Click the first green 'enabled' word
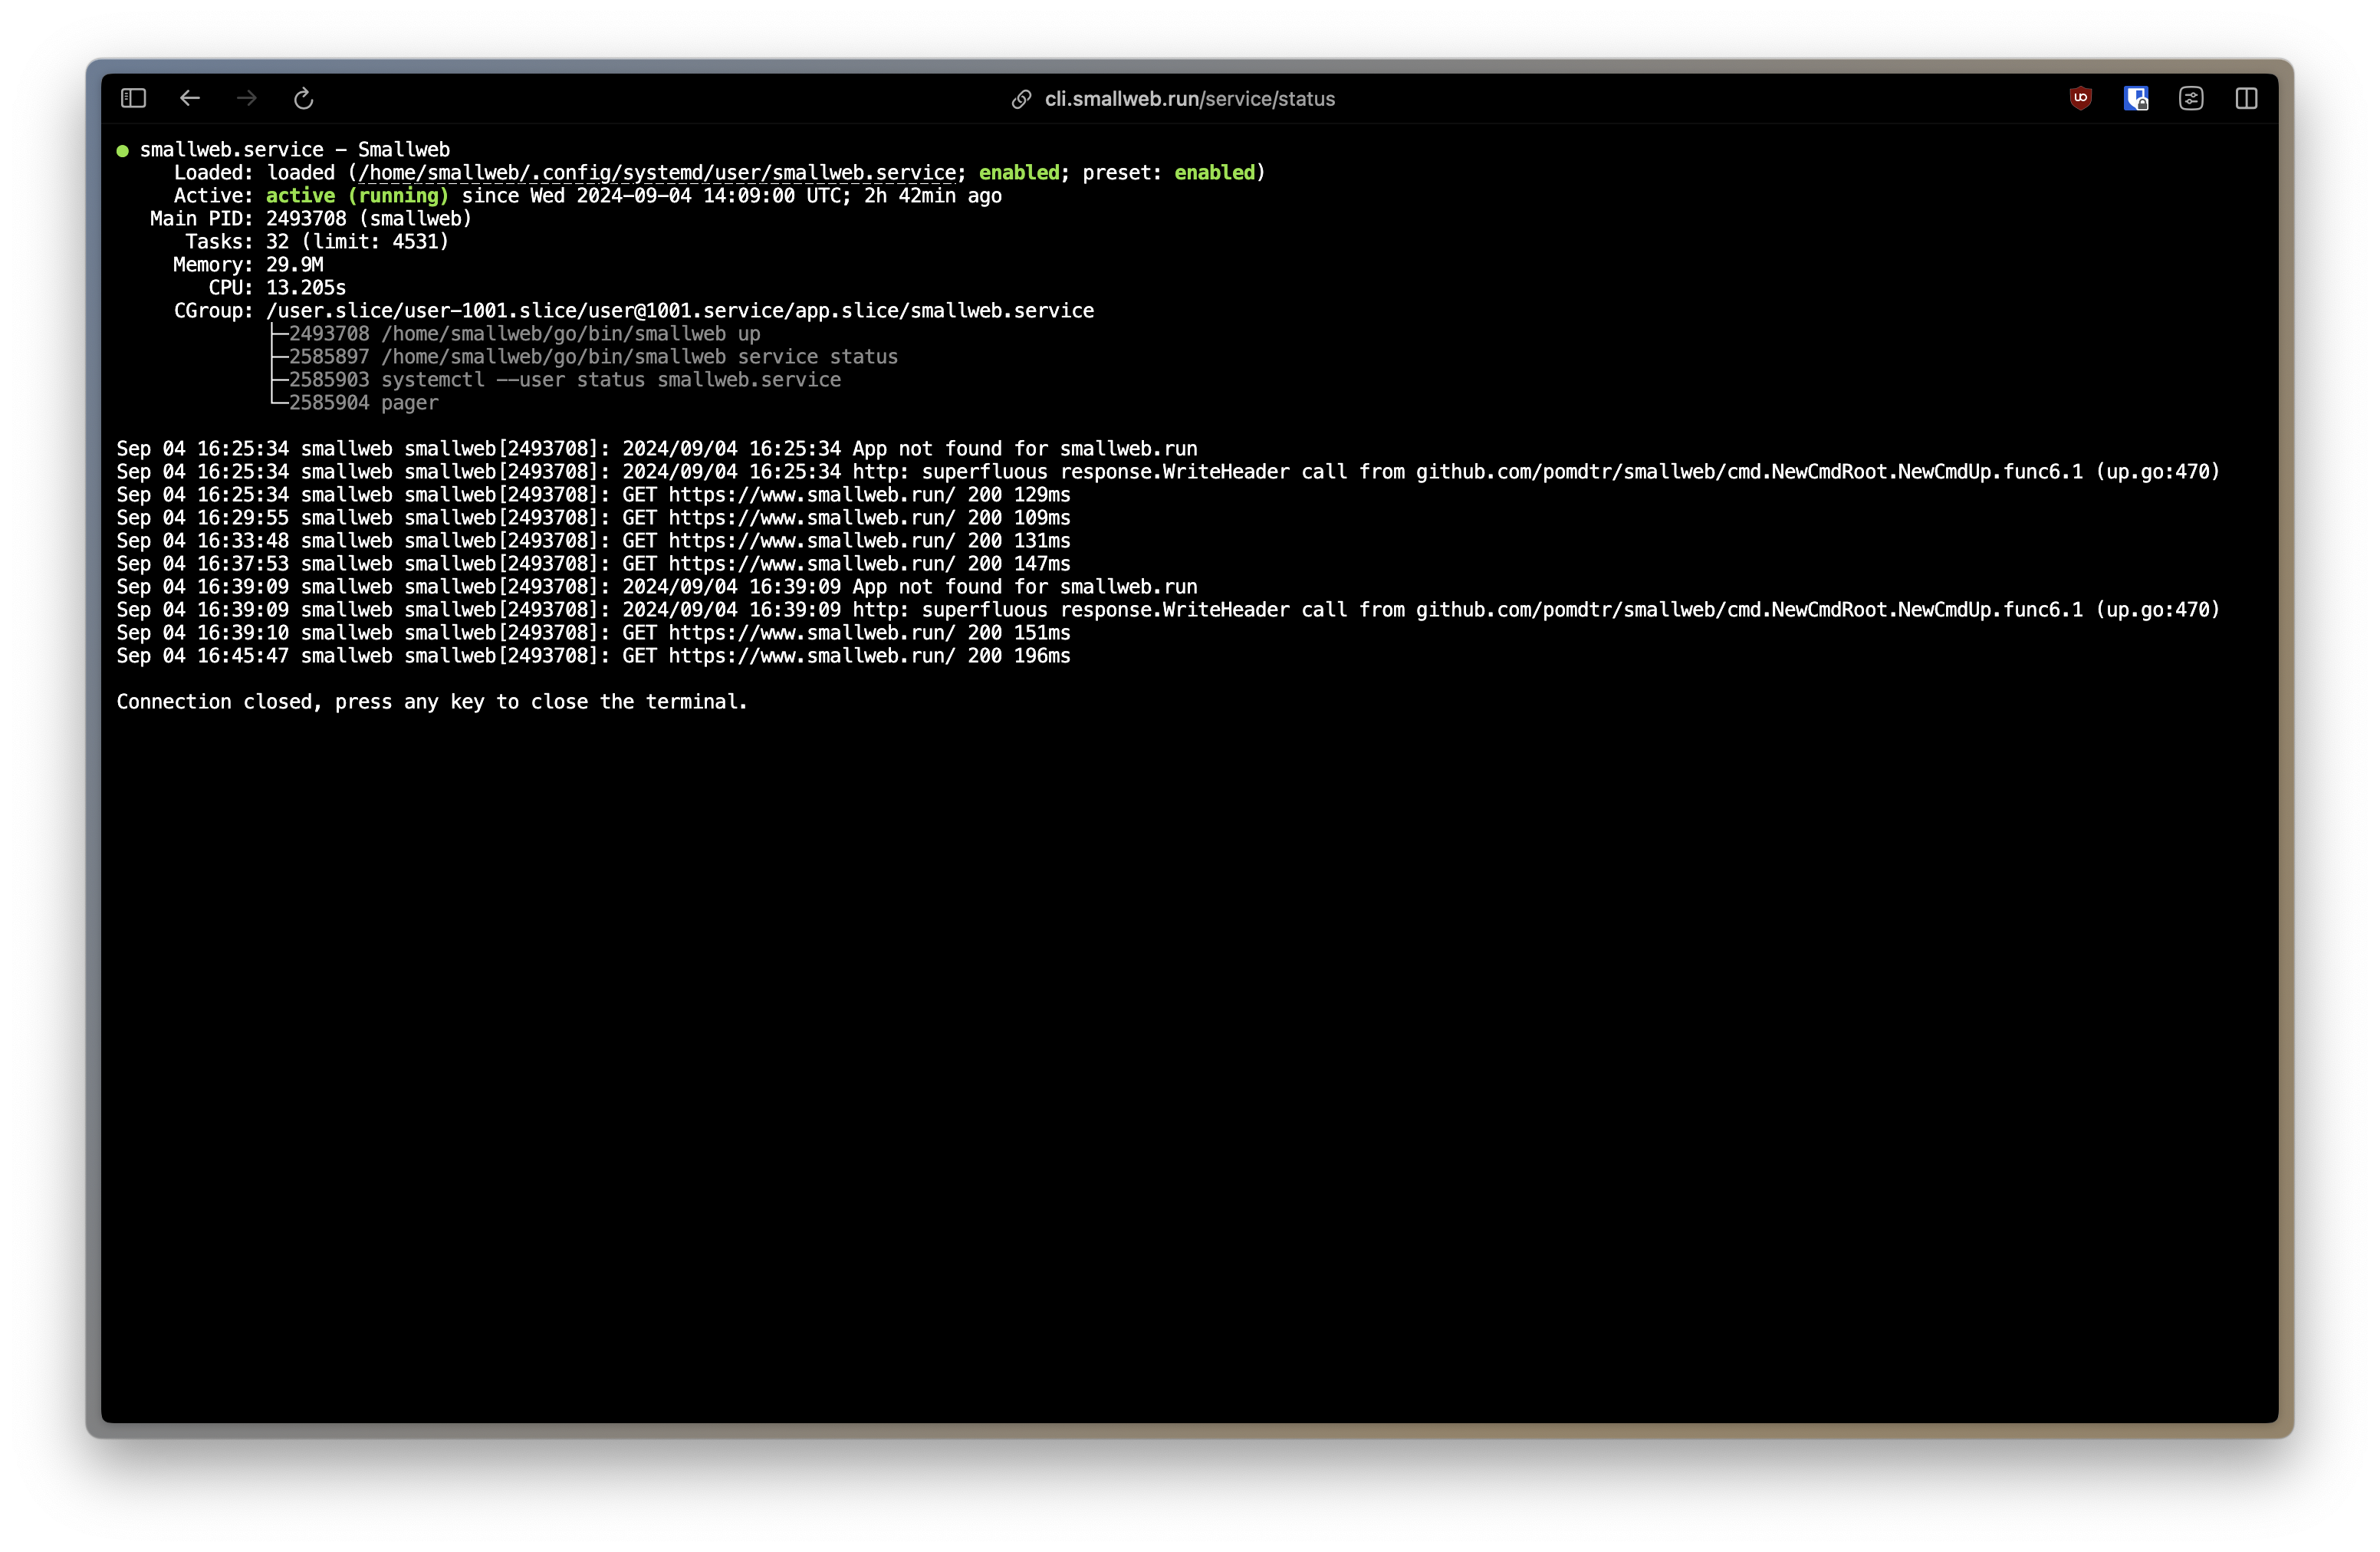 click(x=1018, y=173)
